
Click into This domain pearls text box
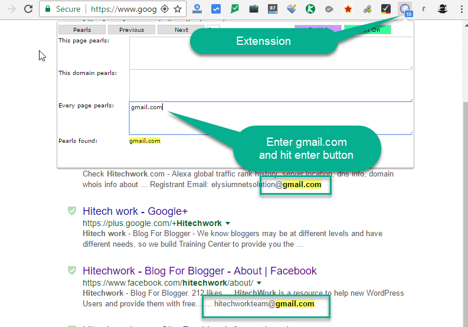pos(271,86)
